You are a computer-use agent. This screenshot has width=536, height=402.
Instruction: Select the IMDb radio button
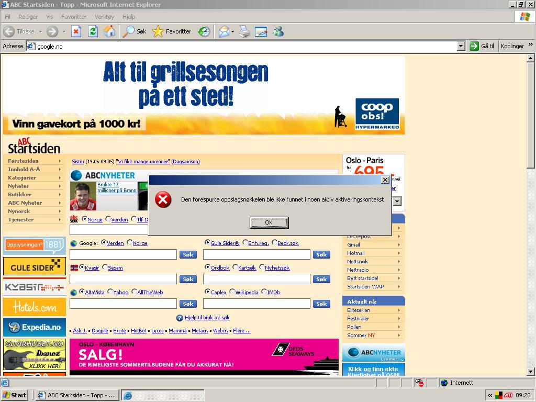pyautogui.click(x=264, y=292)
